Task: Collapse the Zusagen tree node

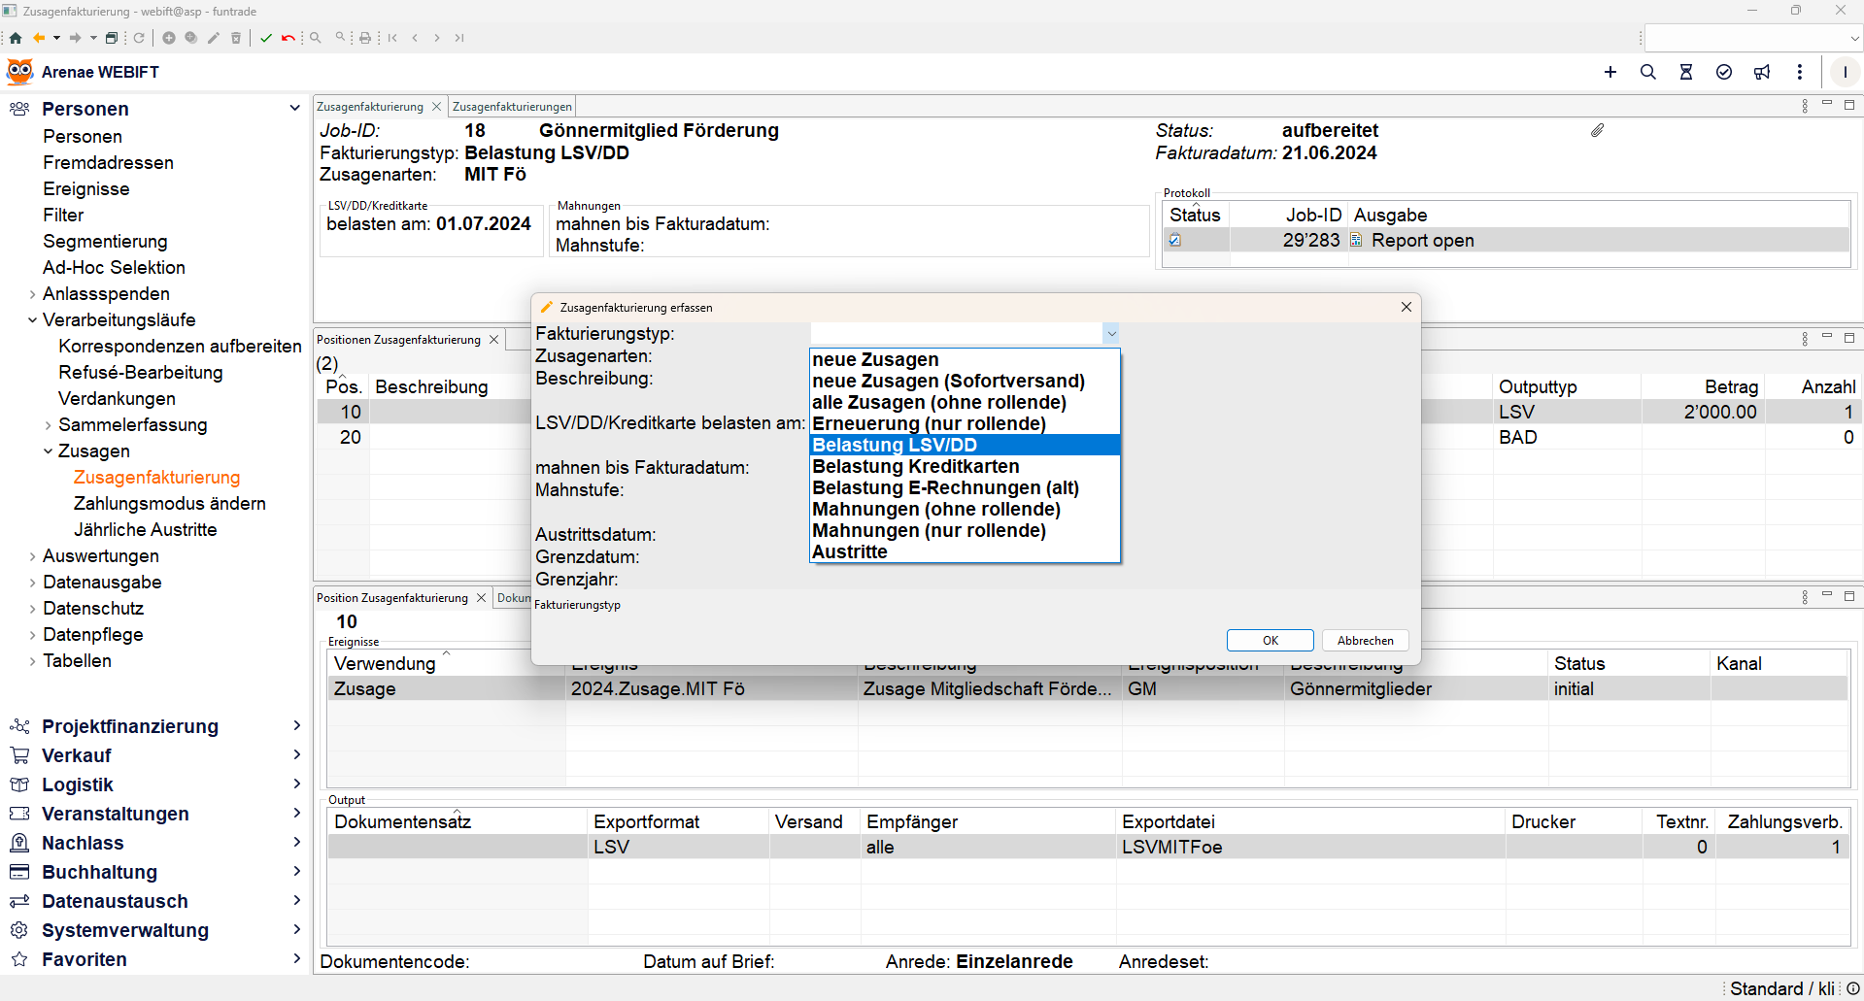Action: click(48, 451)
